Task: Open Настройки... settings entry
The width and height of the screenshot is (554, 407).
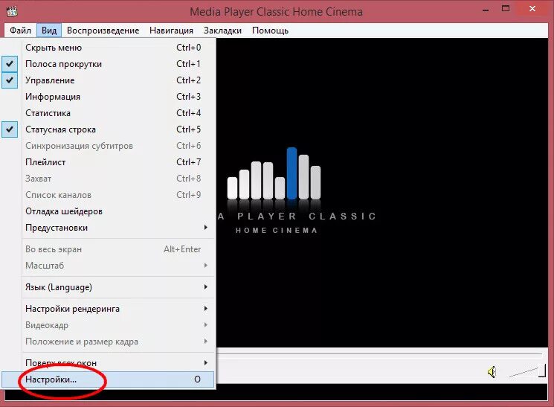Action: [x=108, y=379]
